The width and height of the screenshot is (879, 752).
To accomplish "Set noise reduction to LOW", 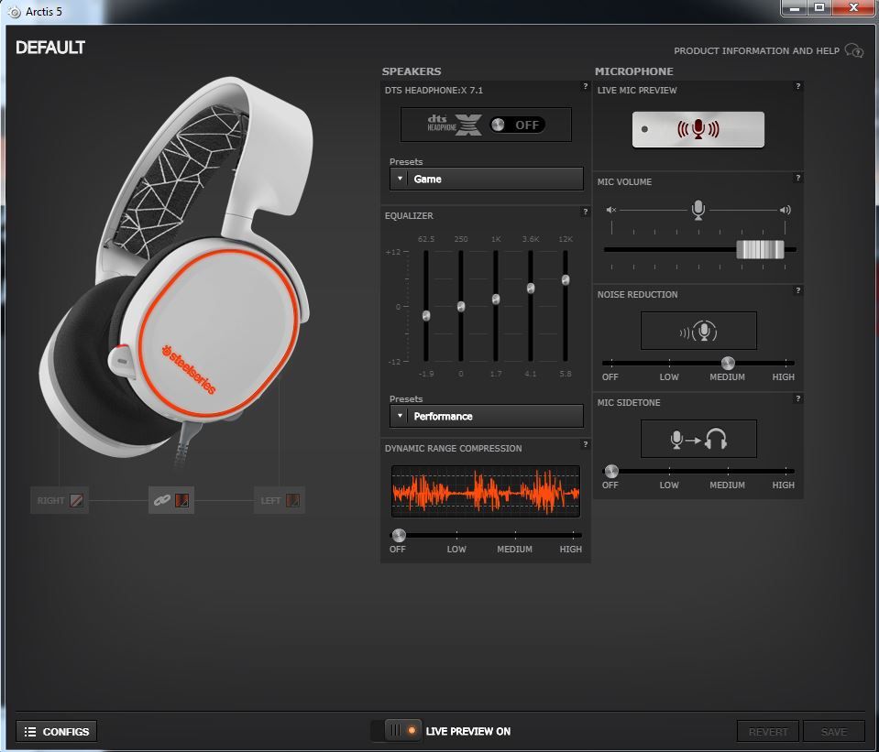I will pyautogui.click(x=669, y=377).
